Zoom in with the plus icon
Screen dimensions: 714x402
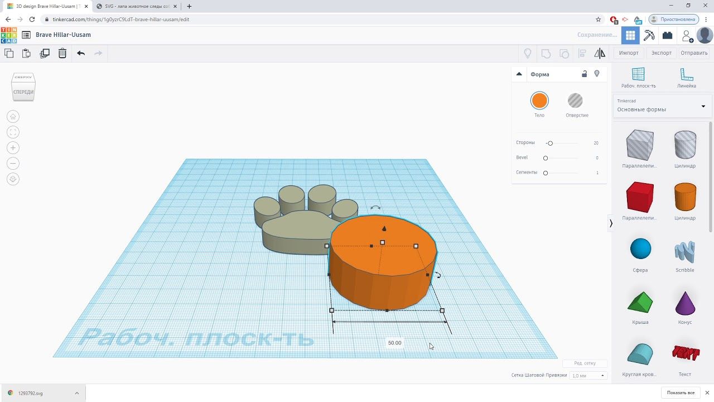pos(13,147)
